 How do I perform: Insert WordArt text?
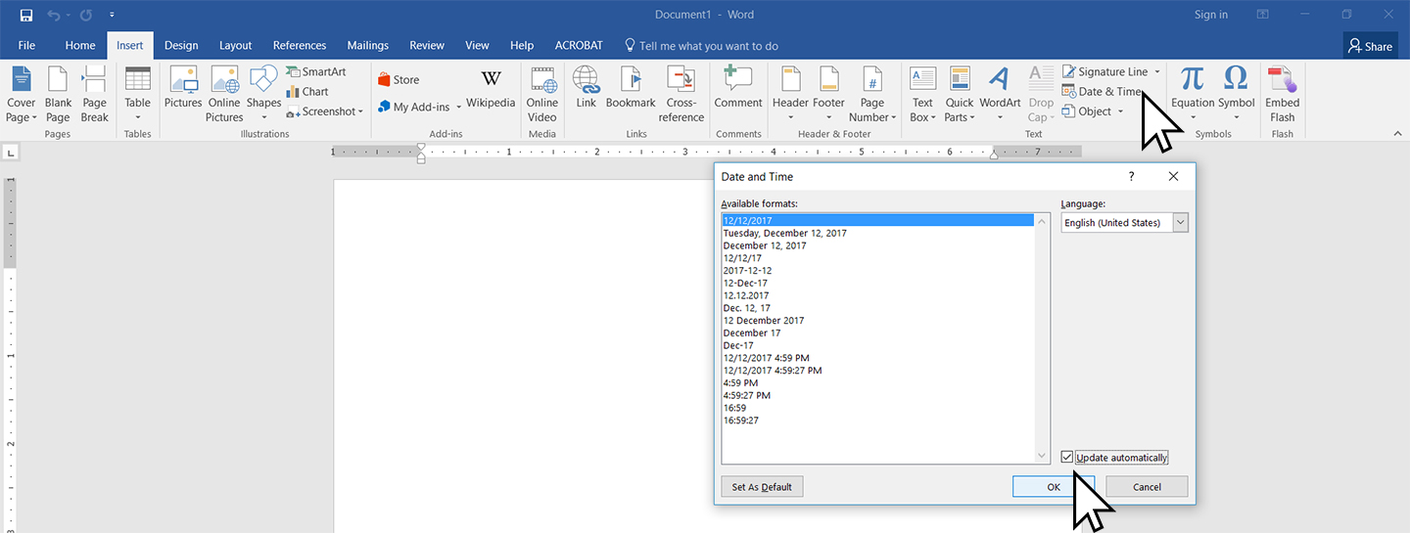(x=1000, y=95)
